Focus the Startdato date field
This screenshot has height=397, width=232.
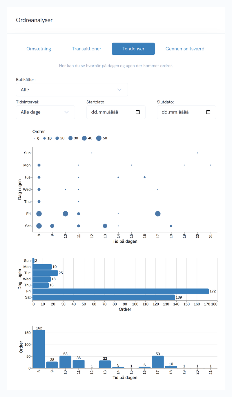click(116, 112)
